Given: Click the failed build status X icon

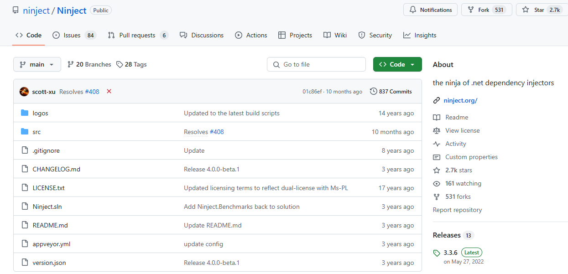Looking at the screenshot, I should tap(109, 91).
